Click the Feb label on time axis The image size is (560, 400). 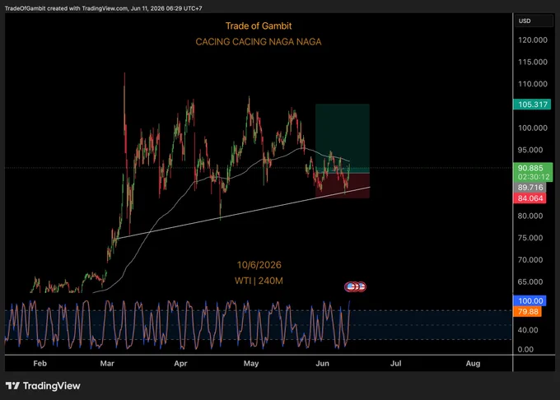click(40, 363)
